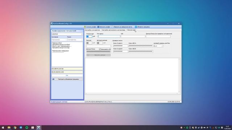Open the SL-3 security level dropdown
This screenshot has width=232, height=130.
[x=158, y=46]
